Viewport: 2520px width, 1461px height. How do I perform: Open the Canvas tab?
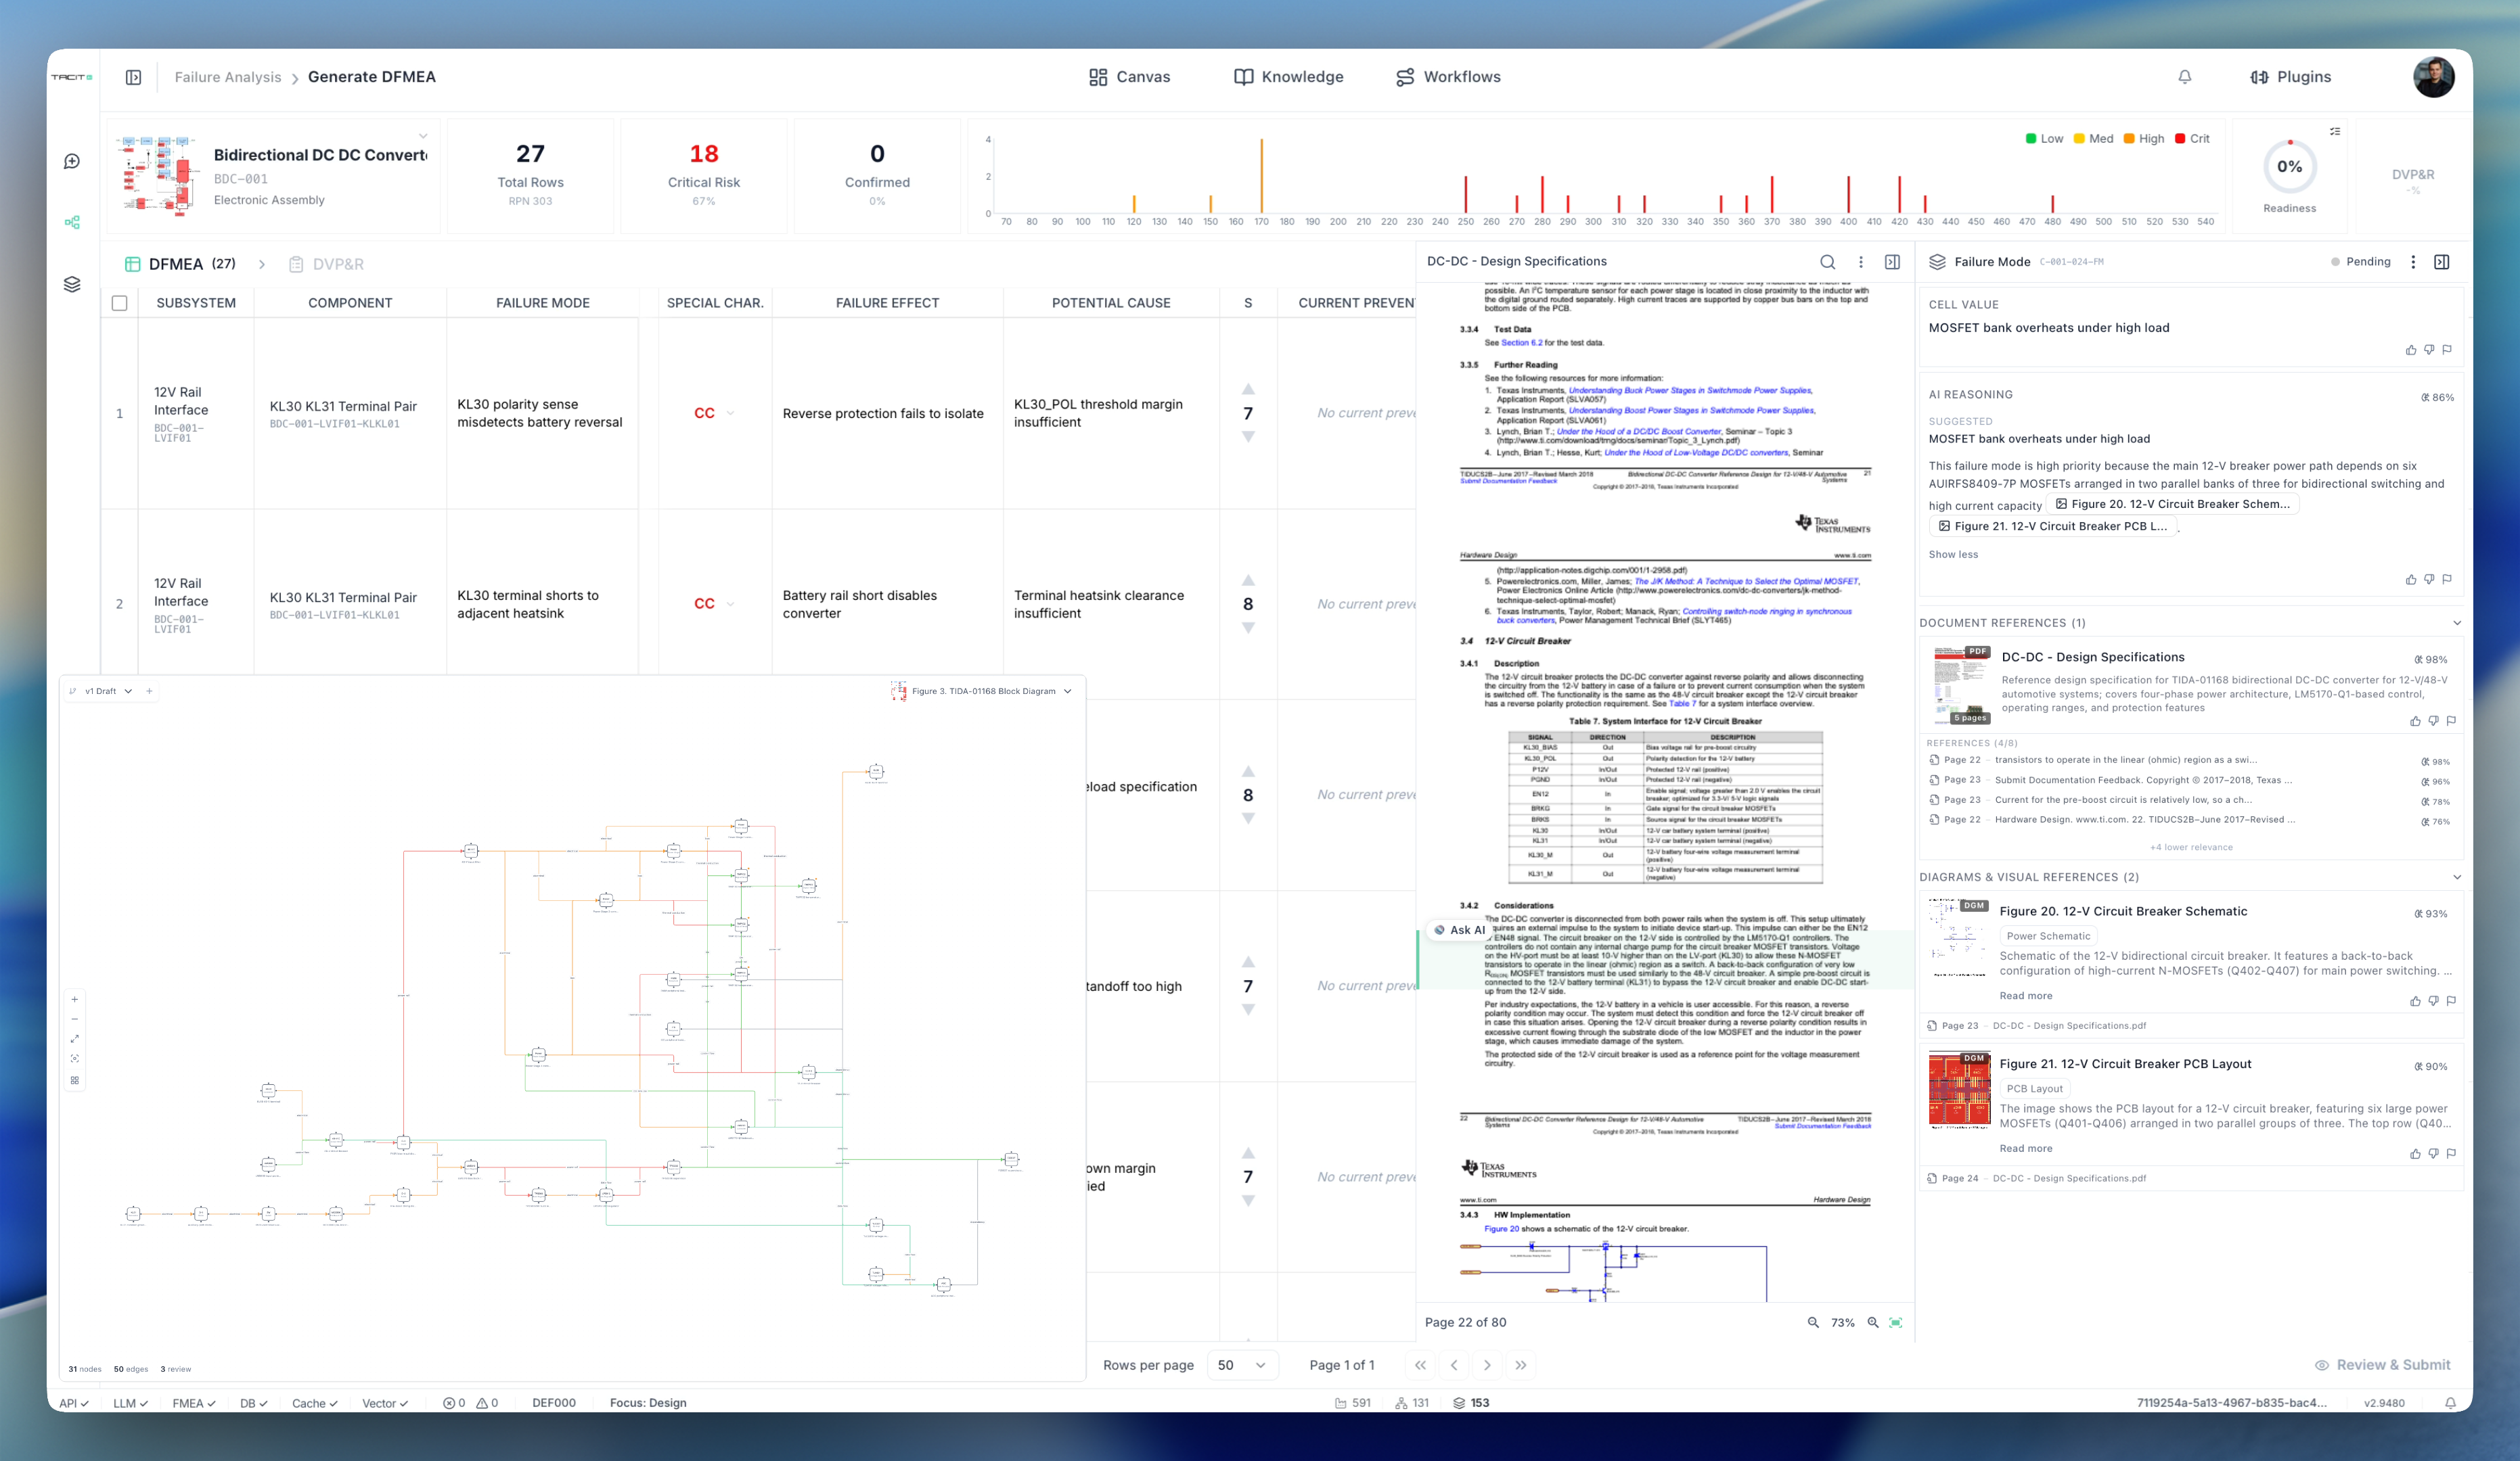(1129, 77)
